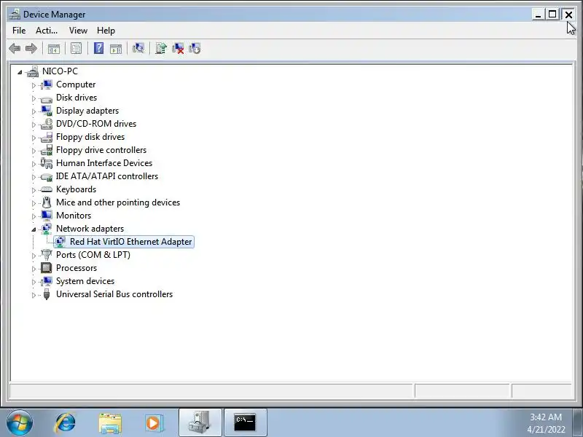
Task: Click the Network adapters icon
Action: 47,229
